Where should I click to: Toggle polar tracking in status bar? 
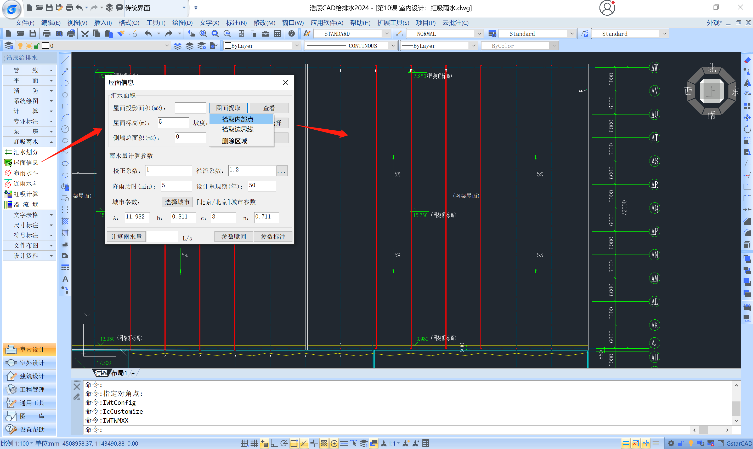(x=284, y=444)
